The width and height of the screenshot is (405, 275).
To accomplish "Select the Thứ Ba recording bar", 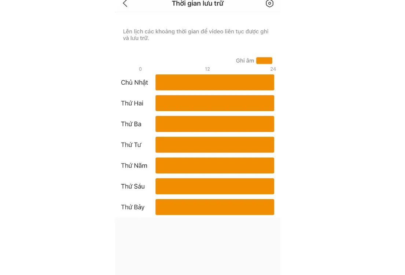I will point(214,124).
